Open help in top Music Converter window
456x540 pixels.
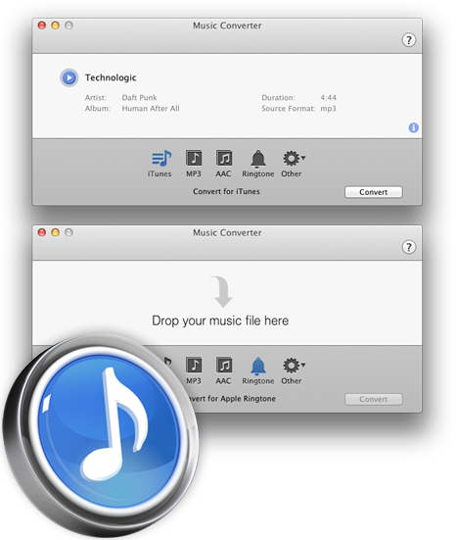click(409, 40)
